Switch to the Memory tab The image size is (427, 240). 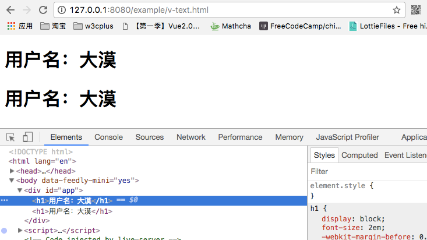[x=289, y=137]
